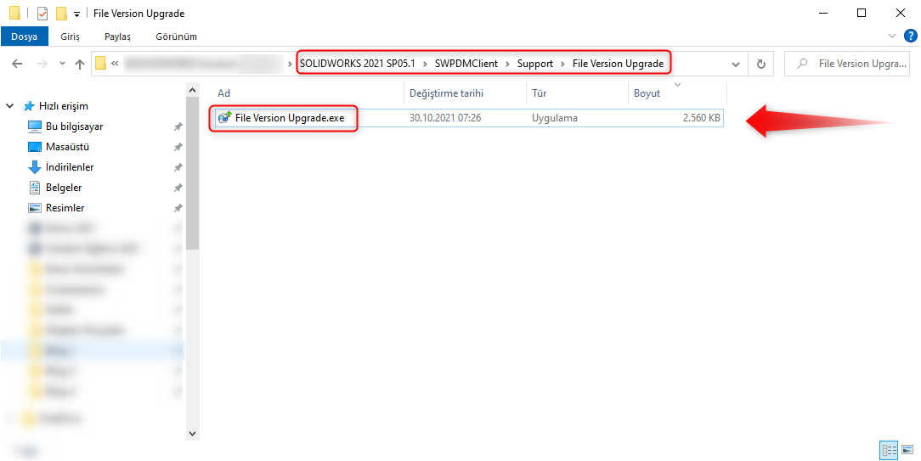Select File Version Upgrade.exe file

(290, 117)
